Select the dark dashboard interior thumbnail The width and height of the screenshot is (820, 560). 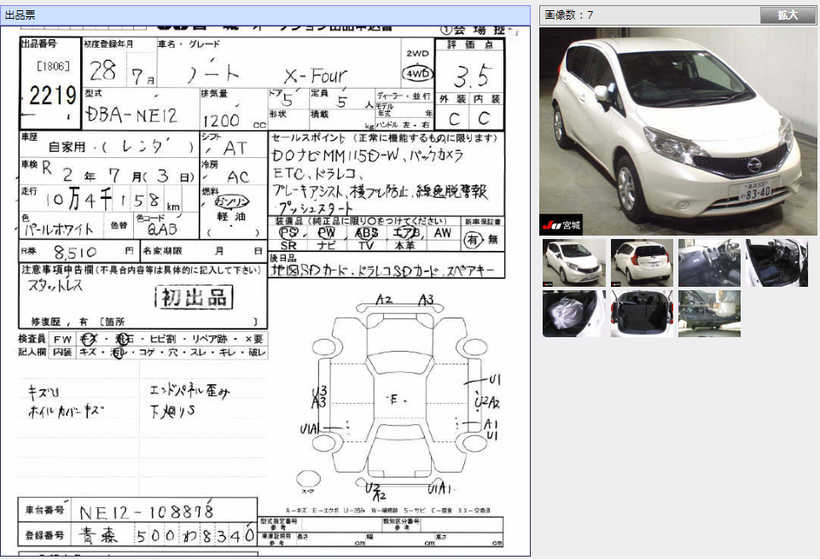pyautogui.click(x=709, y=262)
